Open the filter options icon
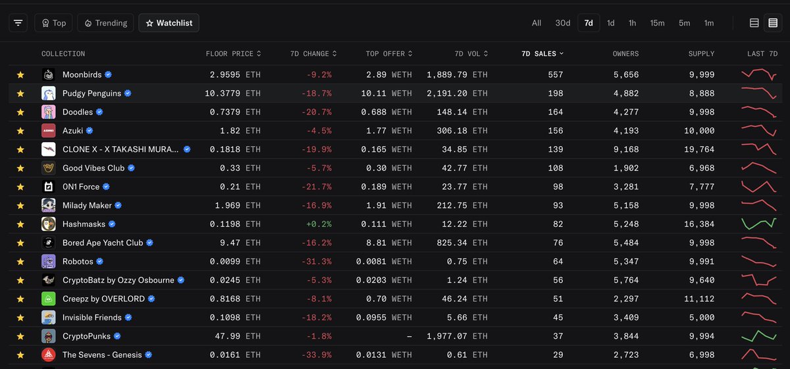The height and width of the screenshot is (369, 790). click(x=18, y=23)
